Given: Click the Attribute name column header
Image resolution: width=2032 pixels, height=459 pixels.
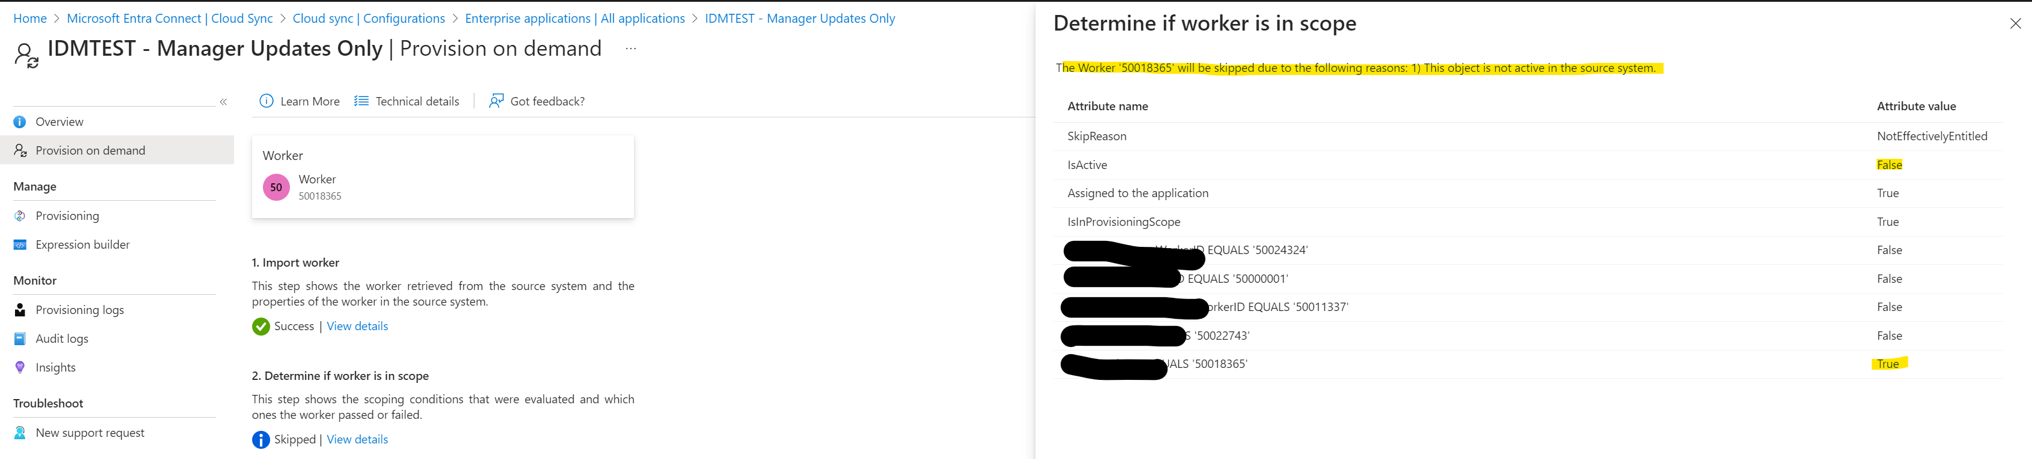Looking at the screenshot, I should [x=1108, y=106].
